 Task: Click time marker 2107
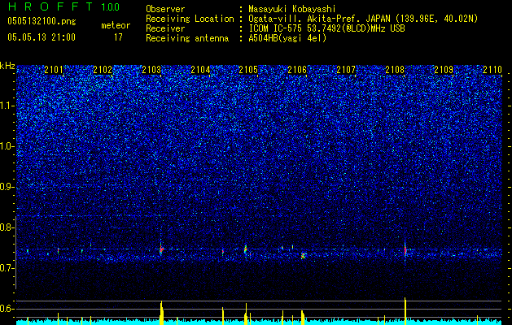346,70
